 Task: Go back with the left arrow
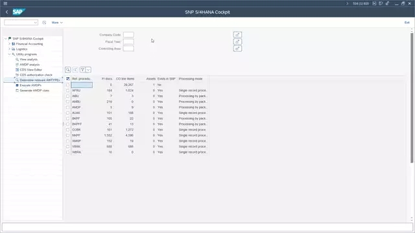(x=6, y=12)
